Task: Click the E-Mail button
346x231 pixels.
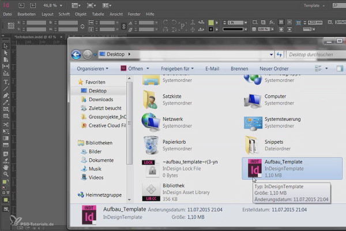Action: coord(212,69)
